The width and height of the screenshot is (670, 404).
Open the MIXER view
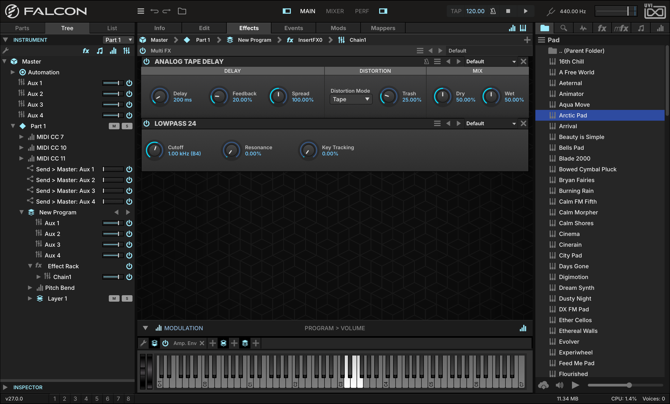335,11
